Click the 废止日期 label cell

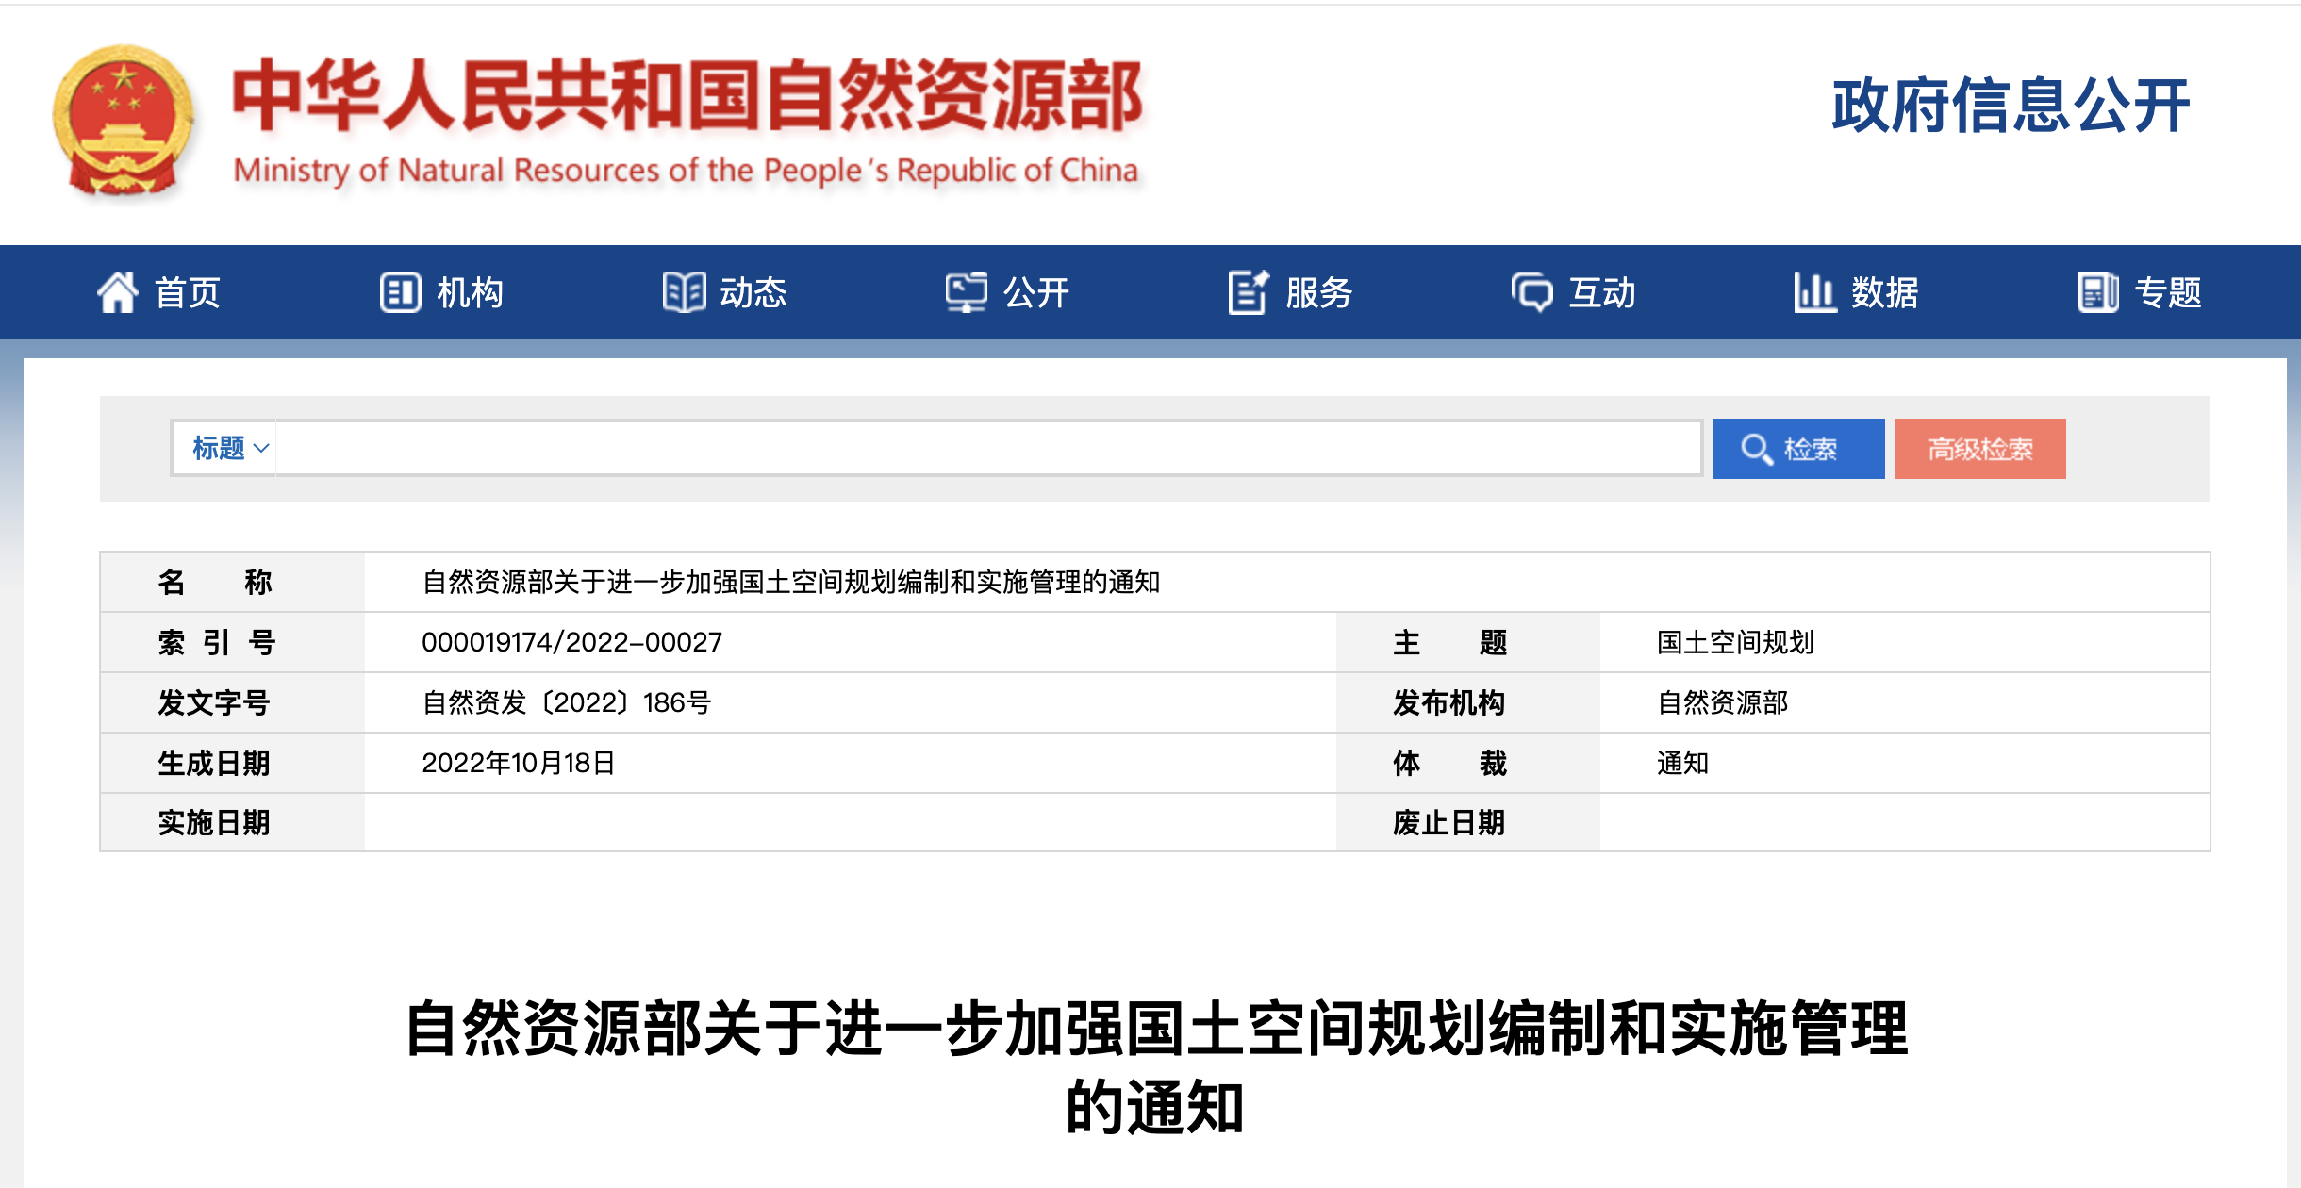point(1468,822)
